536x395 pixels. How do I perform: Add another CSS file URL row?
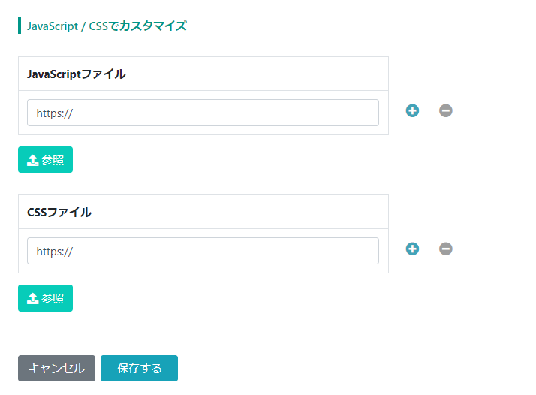(x=412, y=249)
